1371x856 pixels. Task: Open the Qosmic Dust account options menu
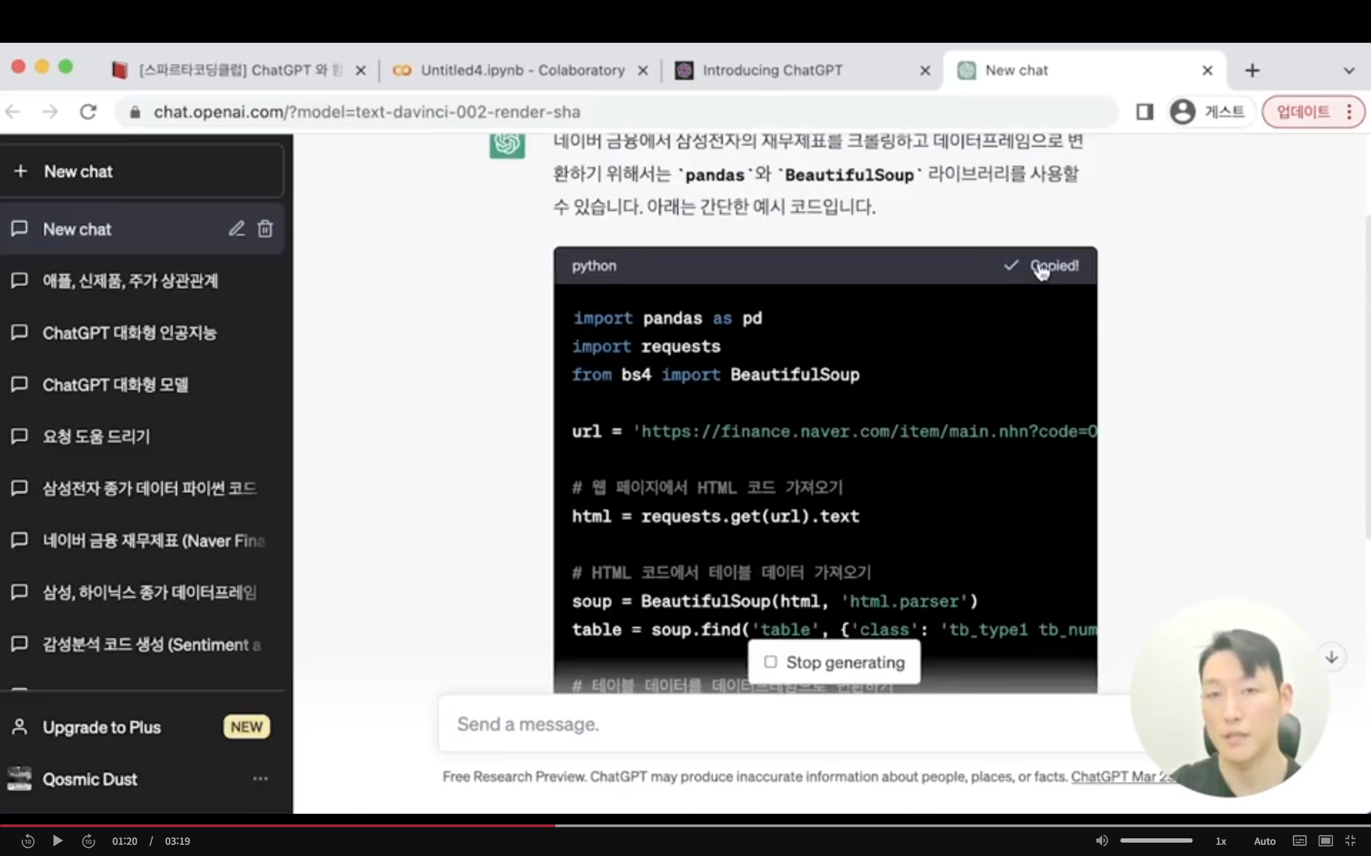click(260, 779)
